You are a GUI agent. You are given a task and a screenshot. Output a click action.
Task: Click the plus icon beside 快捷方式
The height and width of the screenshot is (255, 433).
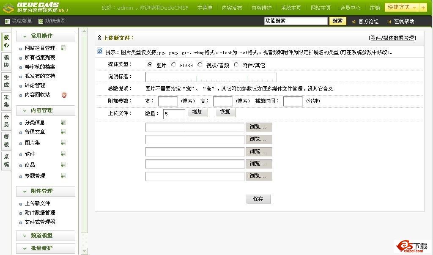tap(423, 8)
